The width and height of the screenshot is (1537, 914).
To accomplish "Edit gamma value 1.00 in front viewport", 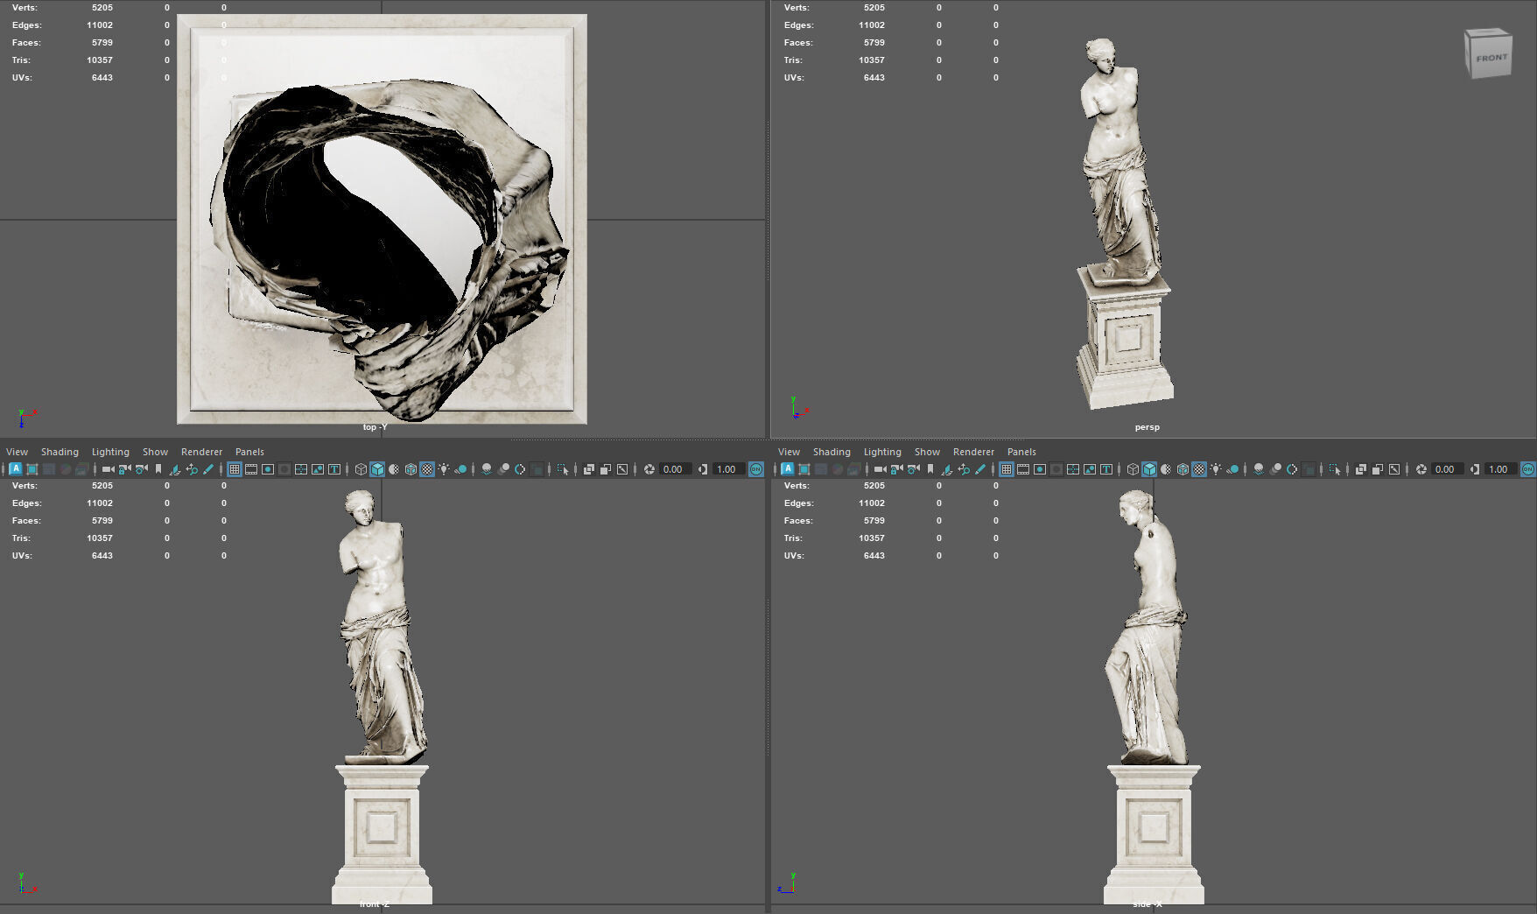I will [728, 469].
